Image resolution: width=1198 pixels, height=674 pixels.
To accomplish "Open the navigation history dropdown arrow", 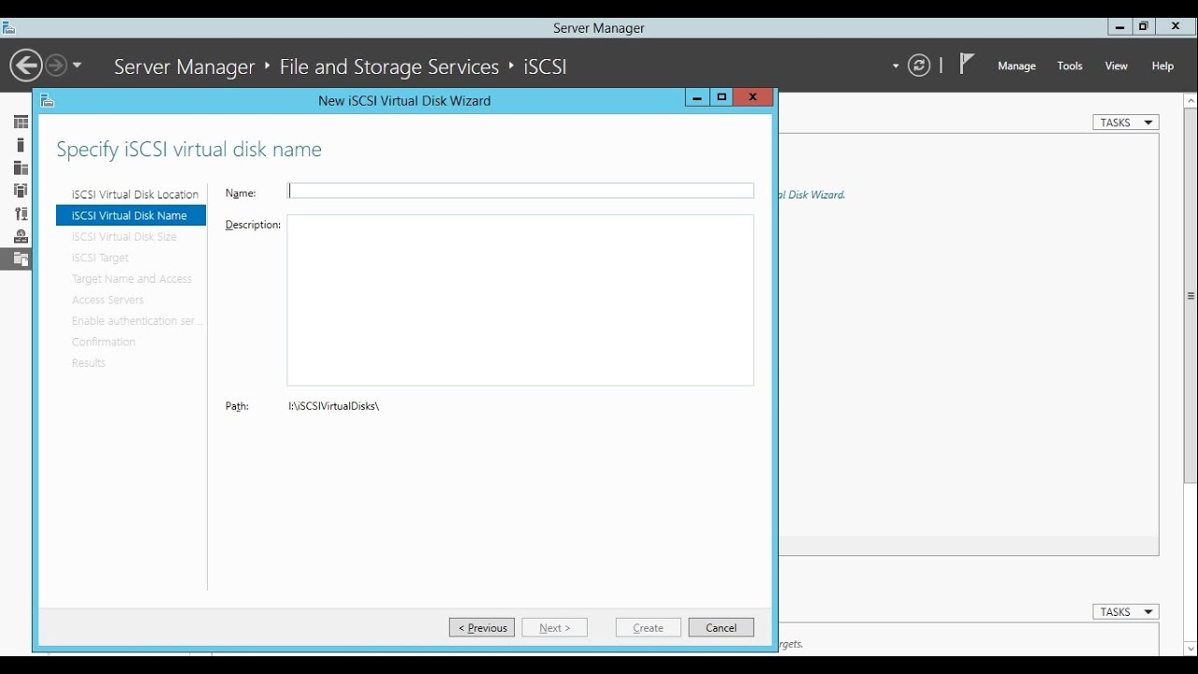I will tap(77, 66).
